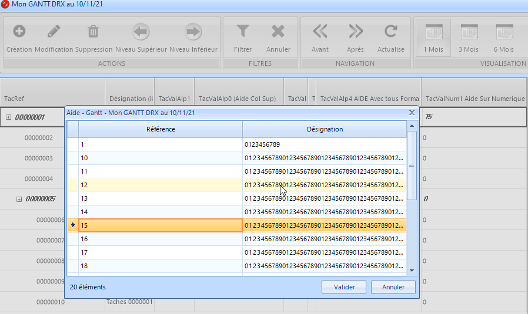This screenshot has width=528, height=314.
Task: Refresh the view with Actualise
Action: tap(391, 32)
